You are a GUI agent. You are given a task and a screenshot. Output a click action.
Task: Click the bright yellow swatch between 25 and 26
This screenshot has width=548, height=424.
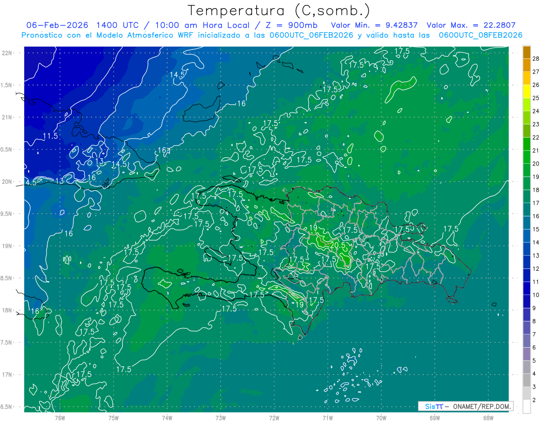(x=527, y=91)
